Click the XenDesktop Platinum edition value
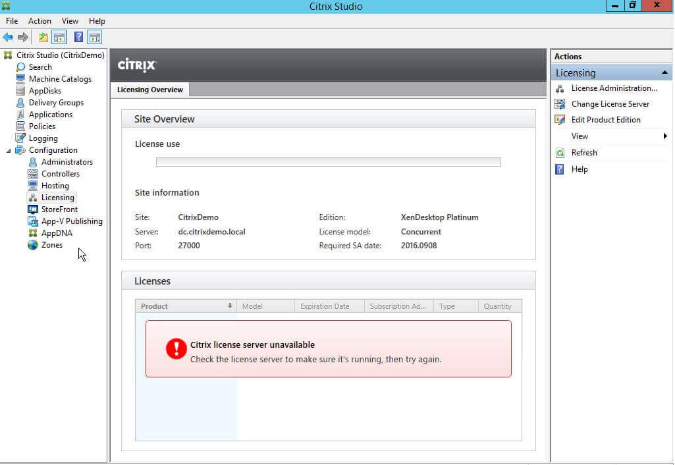This screenshot has height=465, width=675. (439, 217)
